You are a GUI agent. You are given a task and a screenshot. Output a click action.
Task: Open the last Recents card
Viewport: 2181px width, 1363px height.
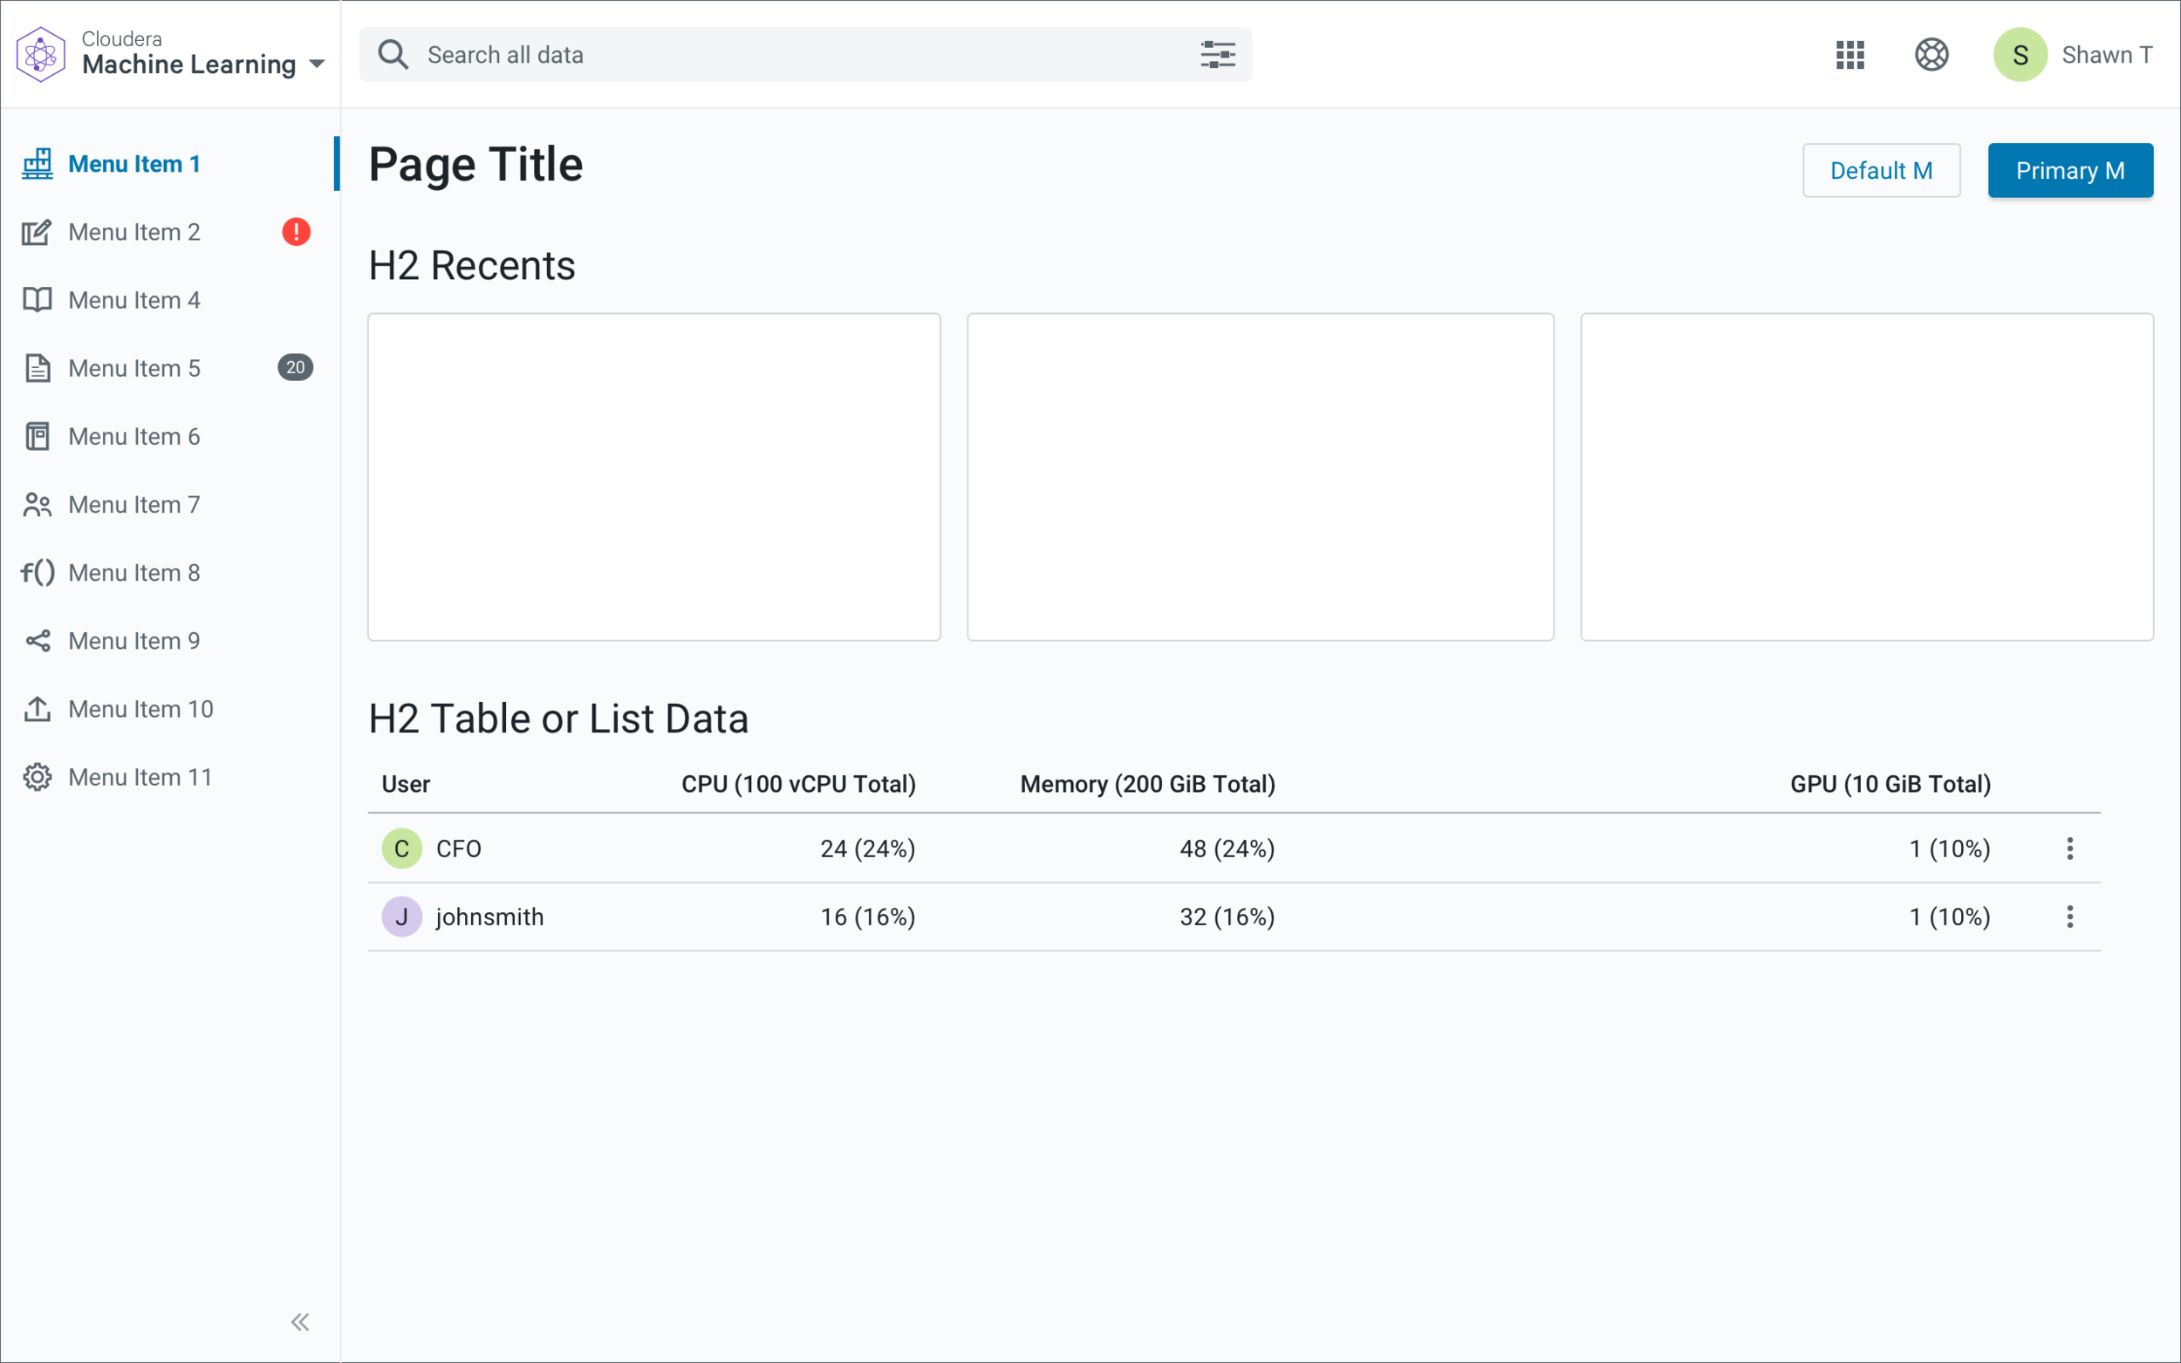click(1866, 477)
